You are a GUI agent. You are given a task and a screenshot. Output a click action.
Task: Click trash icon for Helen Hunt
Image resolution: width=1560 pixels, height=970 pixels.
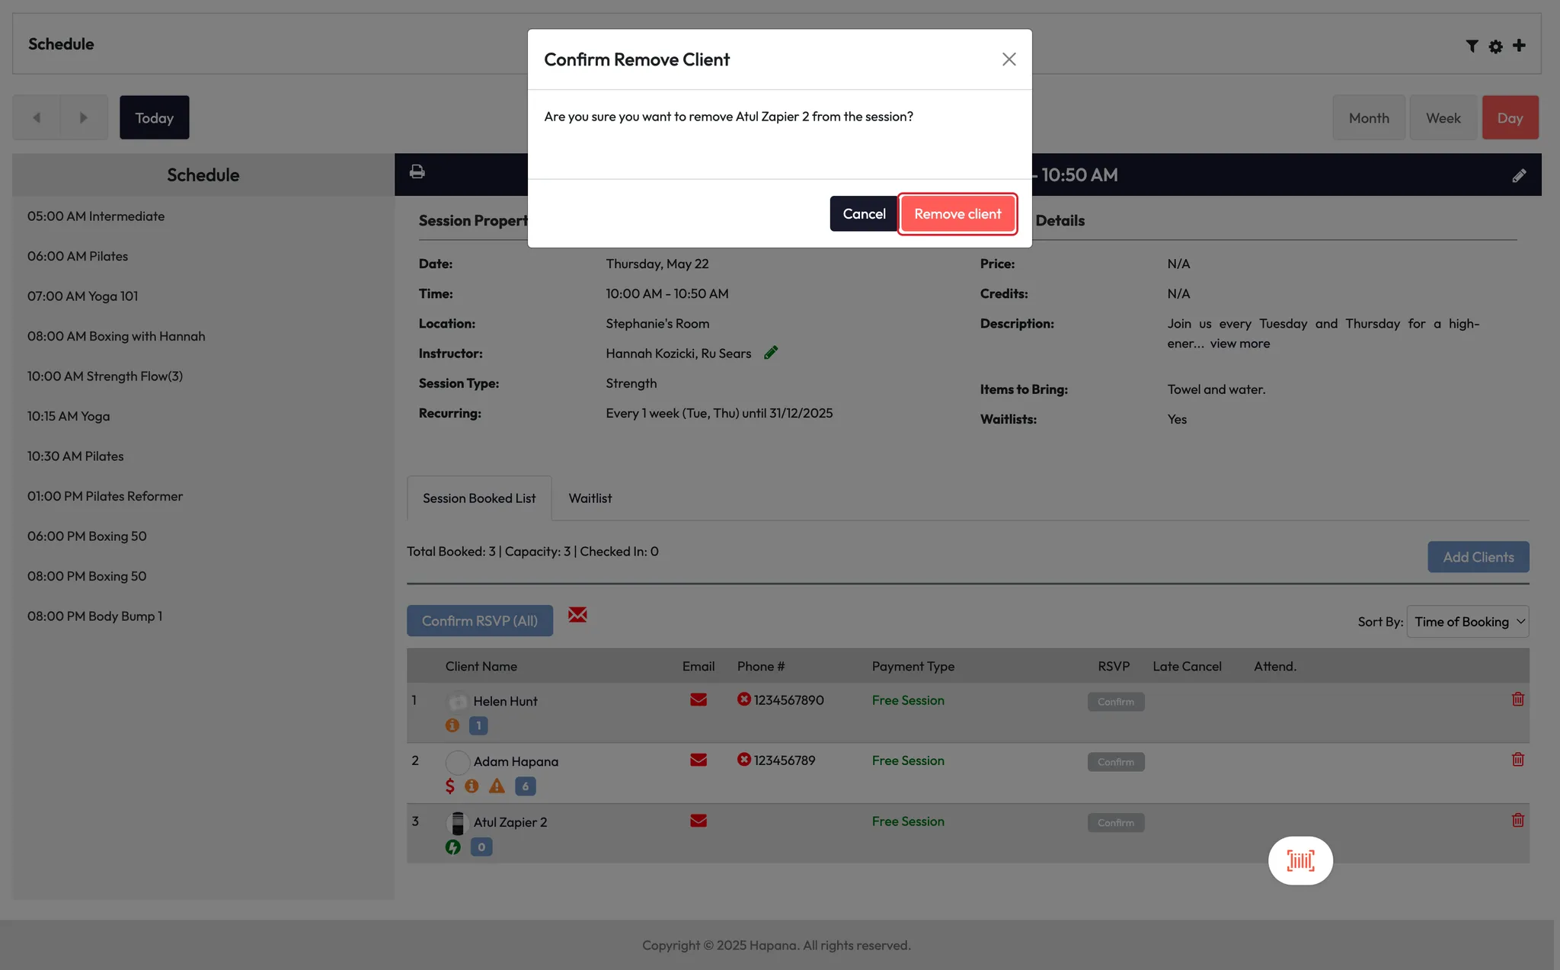pos(1517,699)
